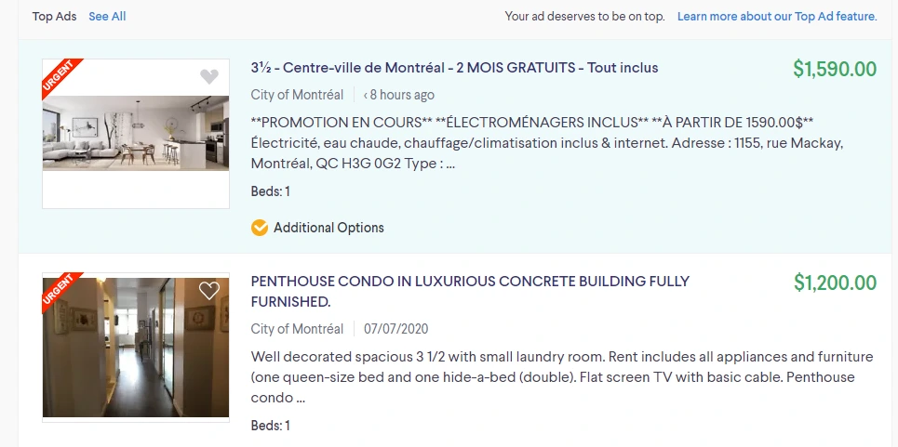Favorite the Penthouse Condo listing heart icon
Screen dimensions: 898x447
(209, 290)
